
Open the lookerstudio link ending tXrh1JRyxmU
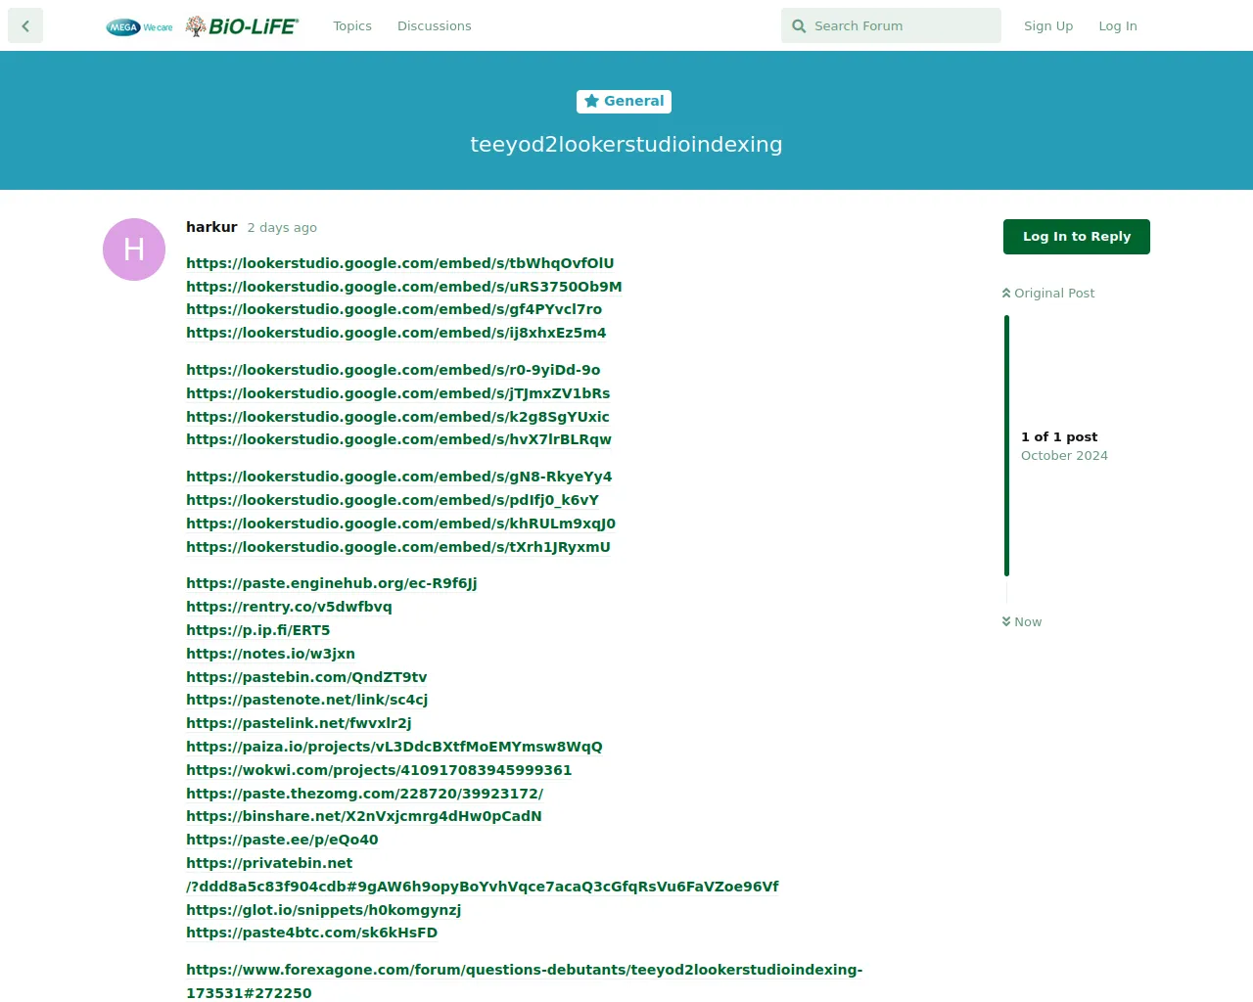(x=398, y=547)
